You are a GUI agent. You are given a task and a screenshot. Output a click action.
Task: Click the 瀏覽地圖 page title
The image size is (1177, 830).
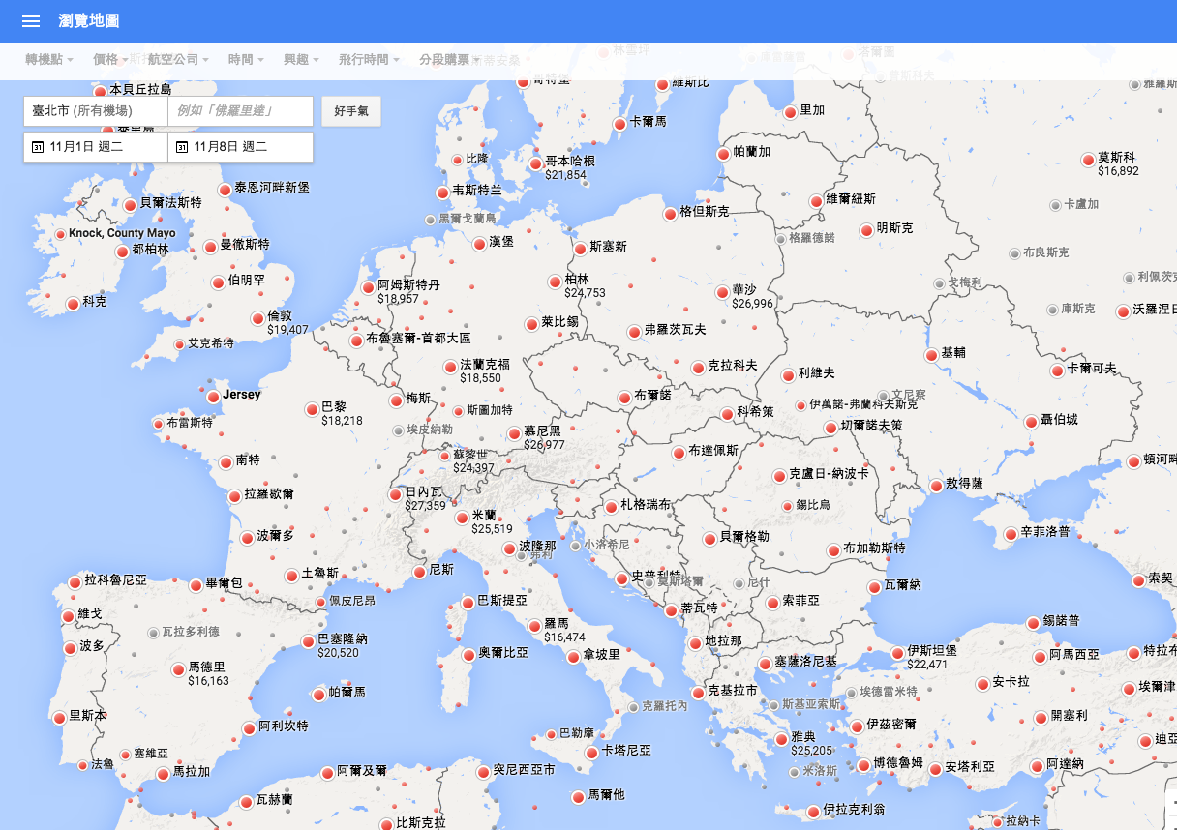click(89, 21)
